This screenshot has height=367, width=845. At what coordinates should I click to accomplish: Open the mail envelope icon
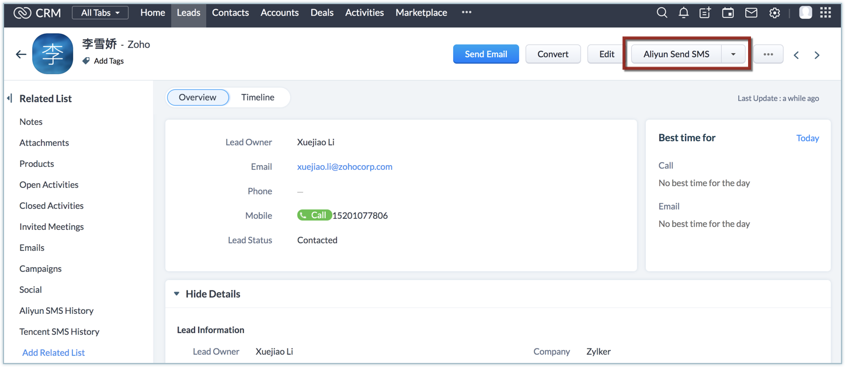(751, 13)
